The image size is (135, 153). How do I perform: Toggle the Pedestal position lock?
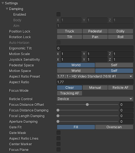[x=95, y=31]
